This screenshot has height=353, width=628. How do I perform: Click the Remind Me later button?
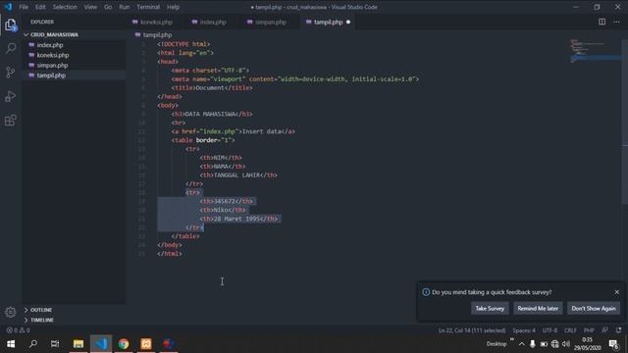pos(538,308)
